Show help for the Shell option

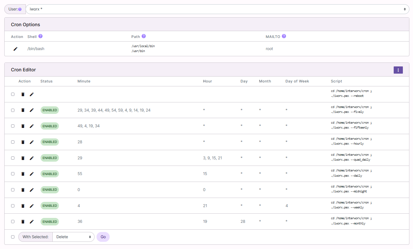point(41,36)
